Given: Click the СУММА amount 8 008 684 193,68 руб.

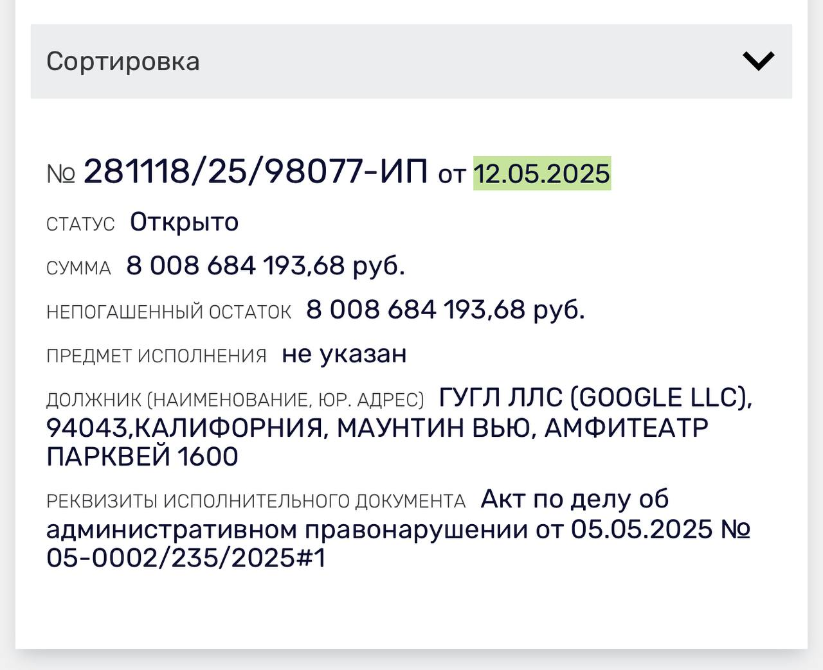Looking at the screenshot, I should pyautogui.click(x=266, y=266).
